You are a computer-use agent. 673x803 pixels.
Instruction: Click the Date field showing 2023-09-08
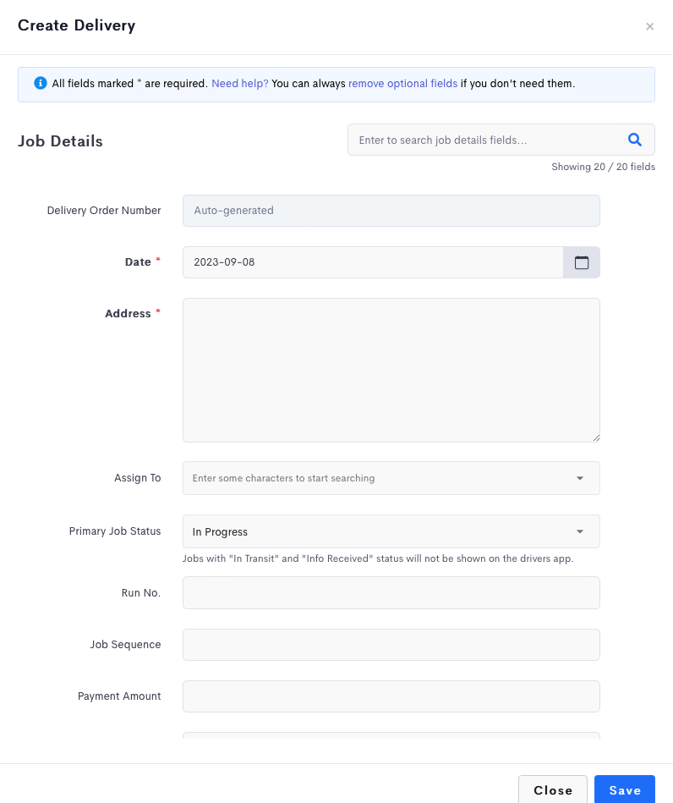(x=373, y=262)
